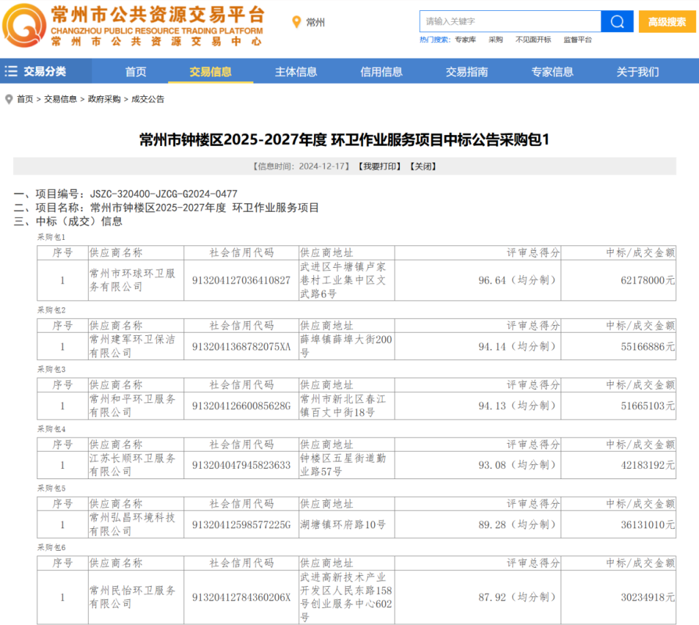Open the 专家信息 navigation tab

tap(552, 72)
